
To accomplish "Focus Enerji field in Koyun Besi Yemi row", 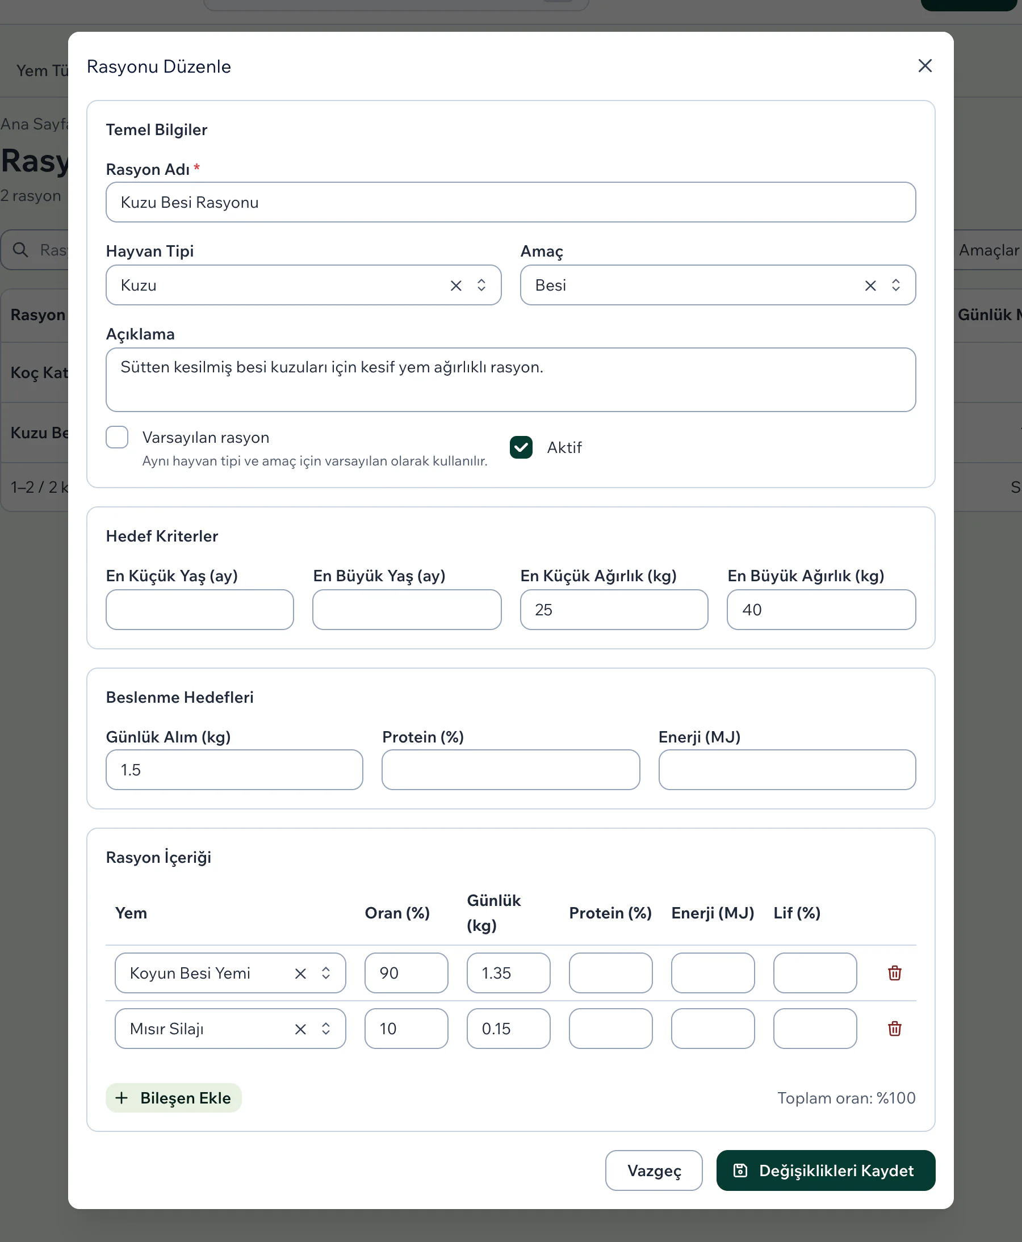I will pos(713,973).
